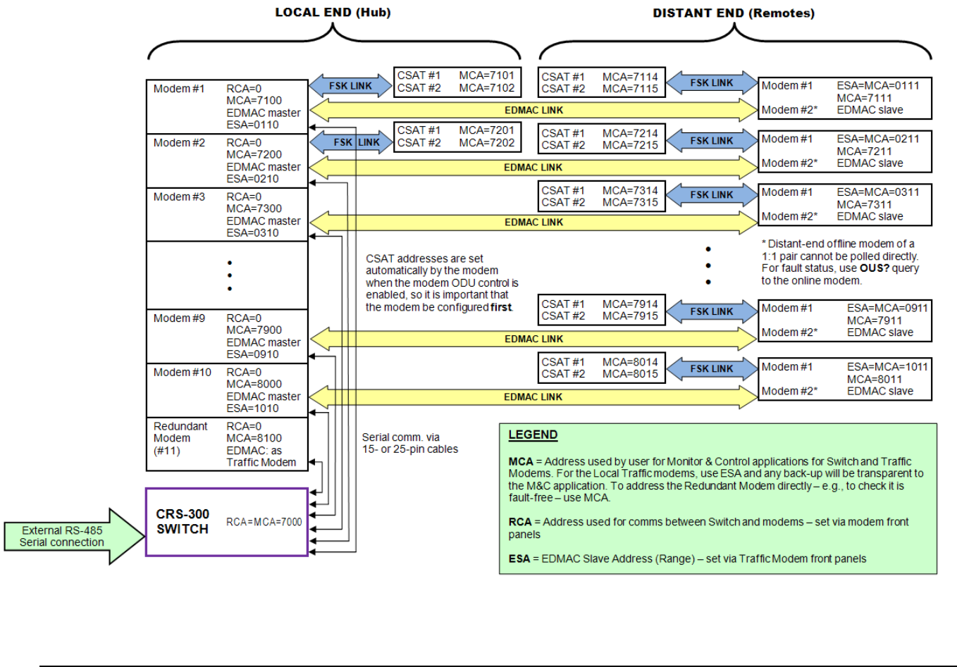
Task: Click the EDMAC LINK arrow from hub Modem #1
Action: point(533,111)
